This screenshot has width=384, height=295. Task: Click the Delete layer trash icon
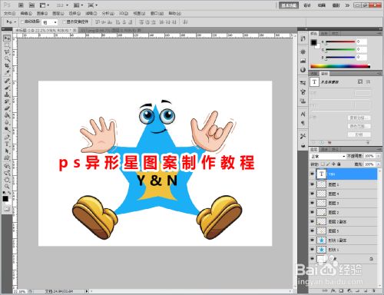pyautogui.click(x=374, y=291)
